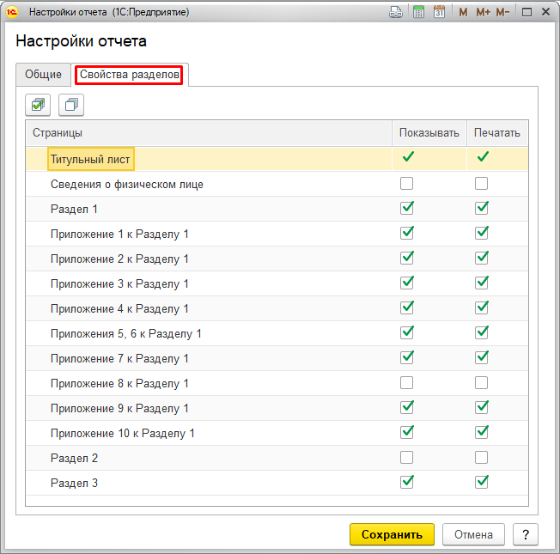Select the Свойства разделов tab
This screenshot has height=554, width=560.
click(129, 75)
